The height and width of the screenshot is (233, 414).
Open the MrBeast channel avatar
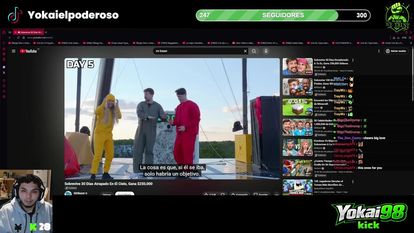[68, 194]
